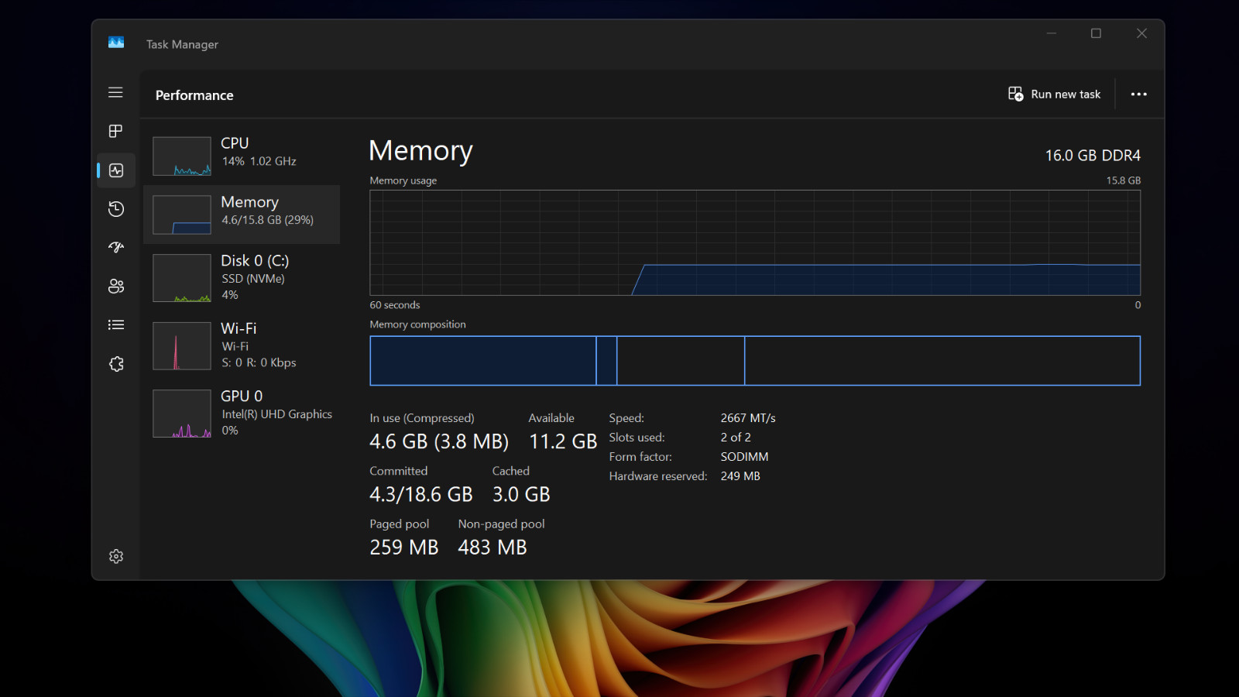Open the Services puzzle icon
Screen dimensions: 1239x697
click(116, 364)
